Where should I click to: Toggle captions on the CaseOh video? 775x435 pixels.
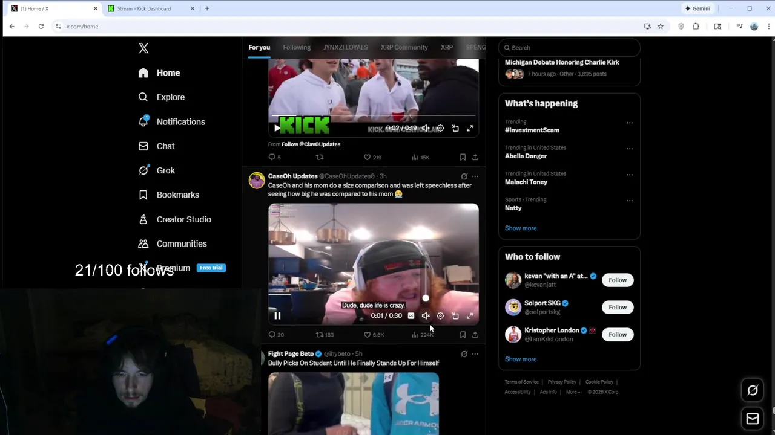pos(411,315)
